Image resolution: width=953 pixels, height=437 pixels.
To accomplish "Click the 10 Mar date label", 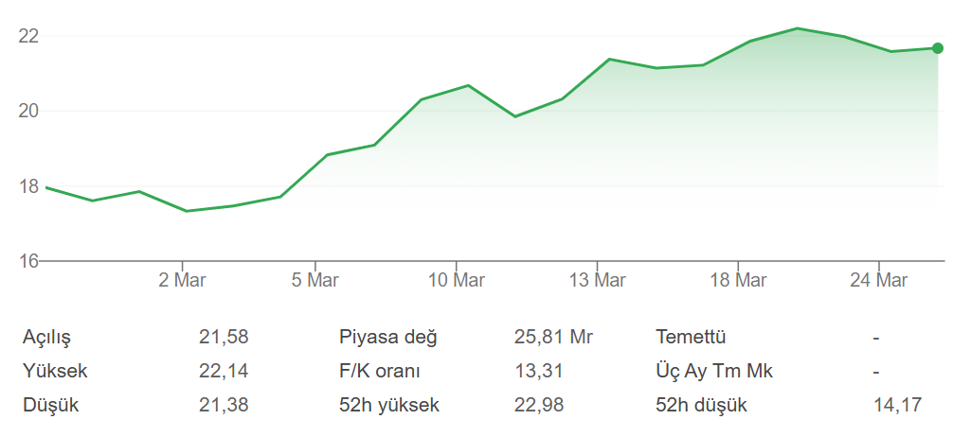I will click(457, 280).
